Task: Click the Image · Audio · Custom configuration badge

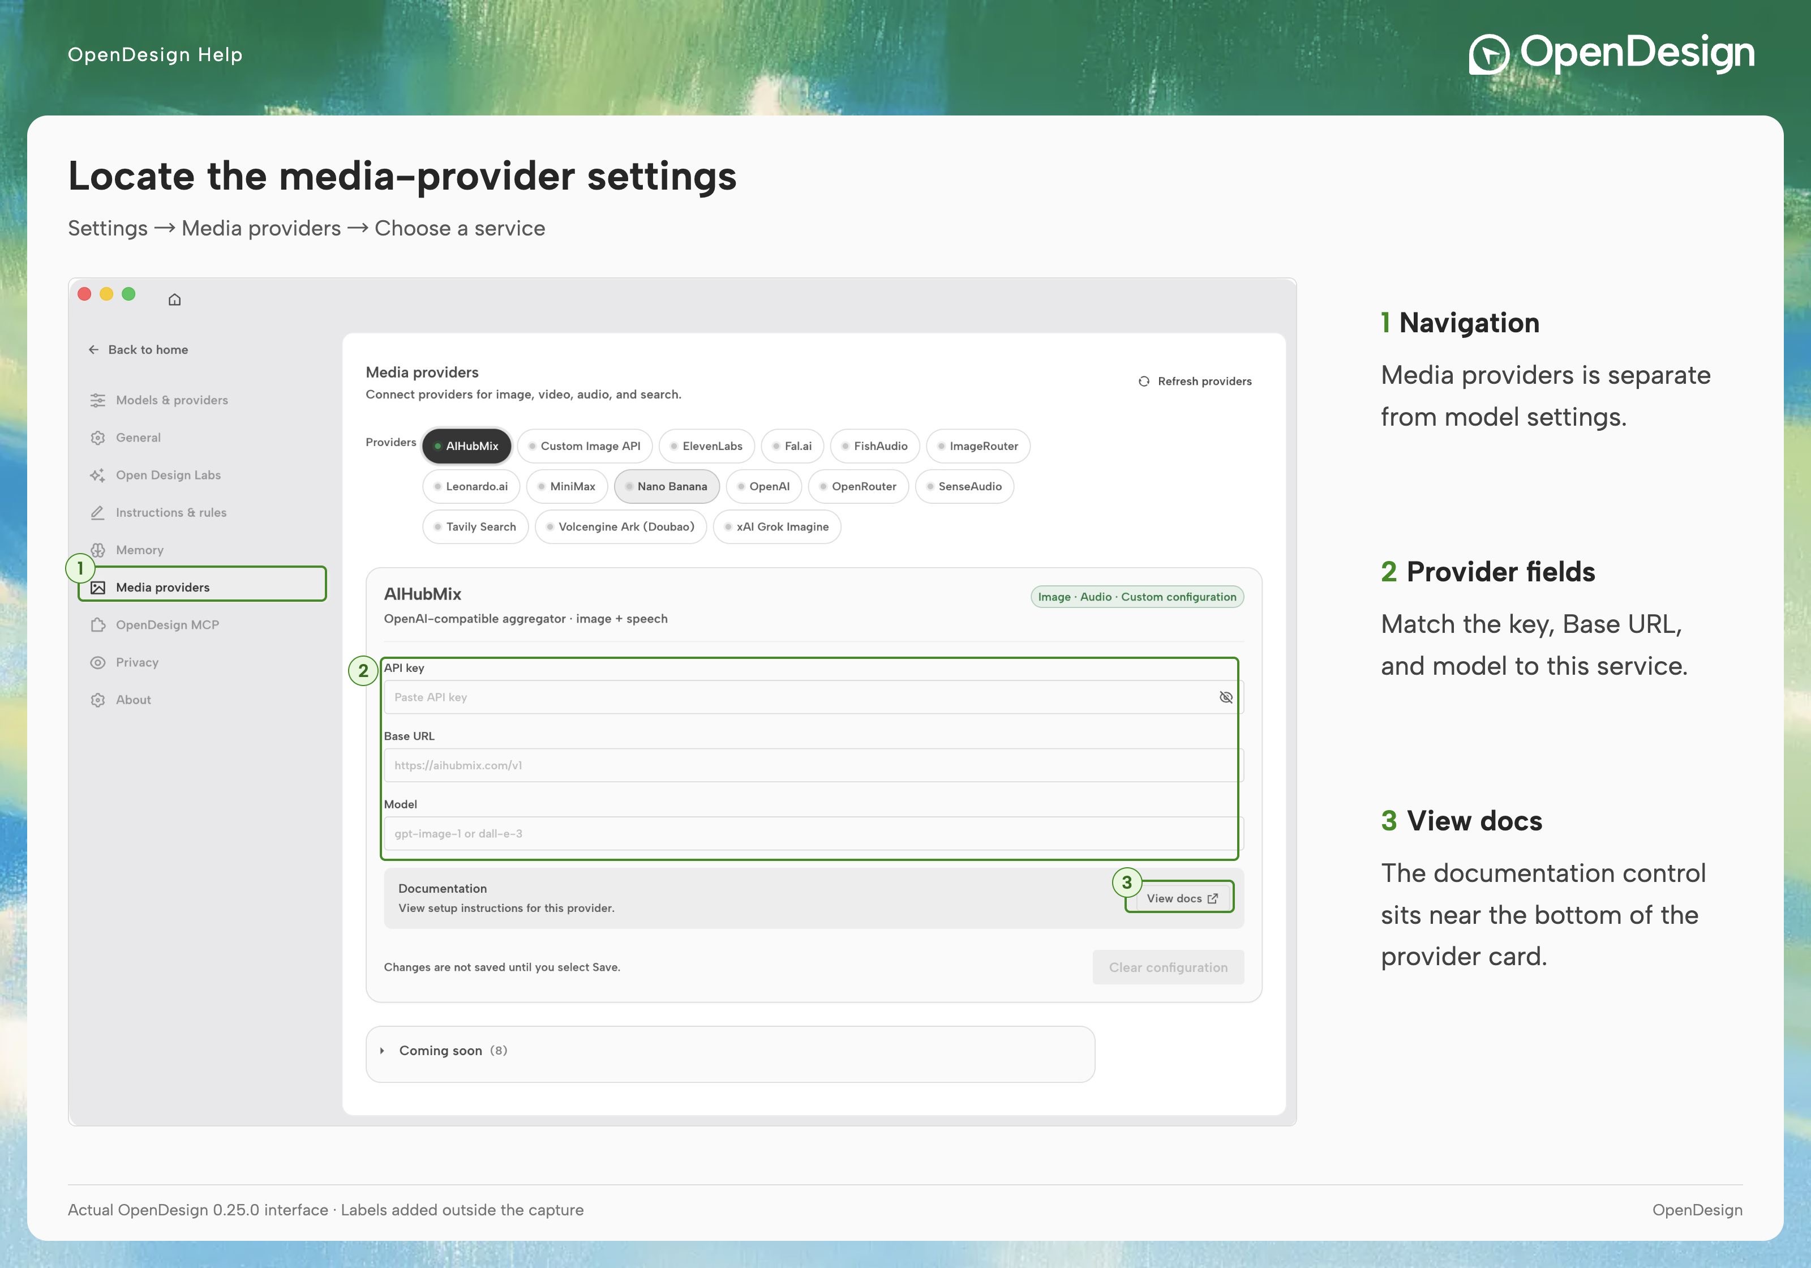Action: tap(1136, 597)
